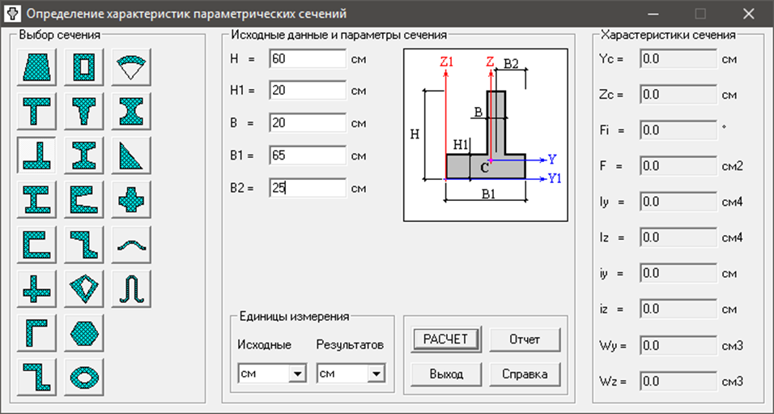
Task: Select the upright T-section with straight flange
Action: [36, 111]
